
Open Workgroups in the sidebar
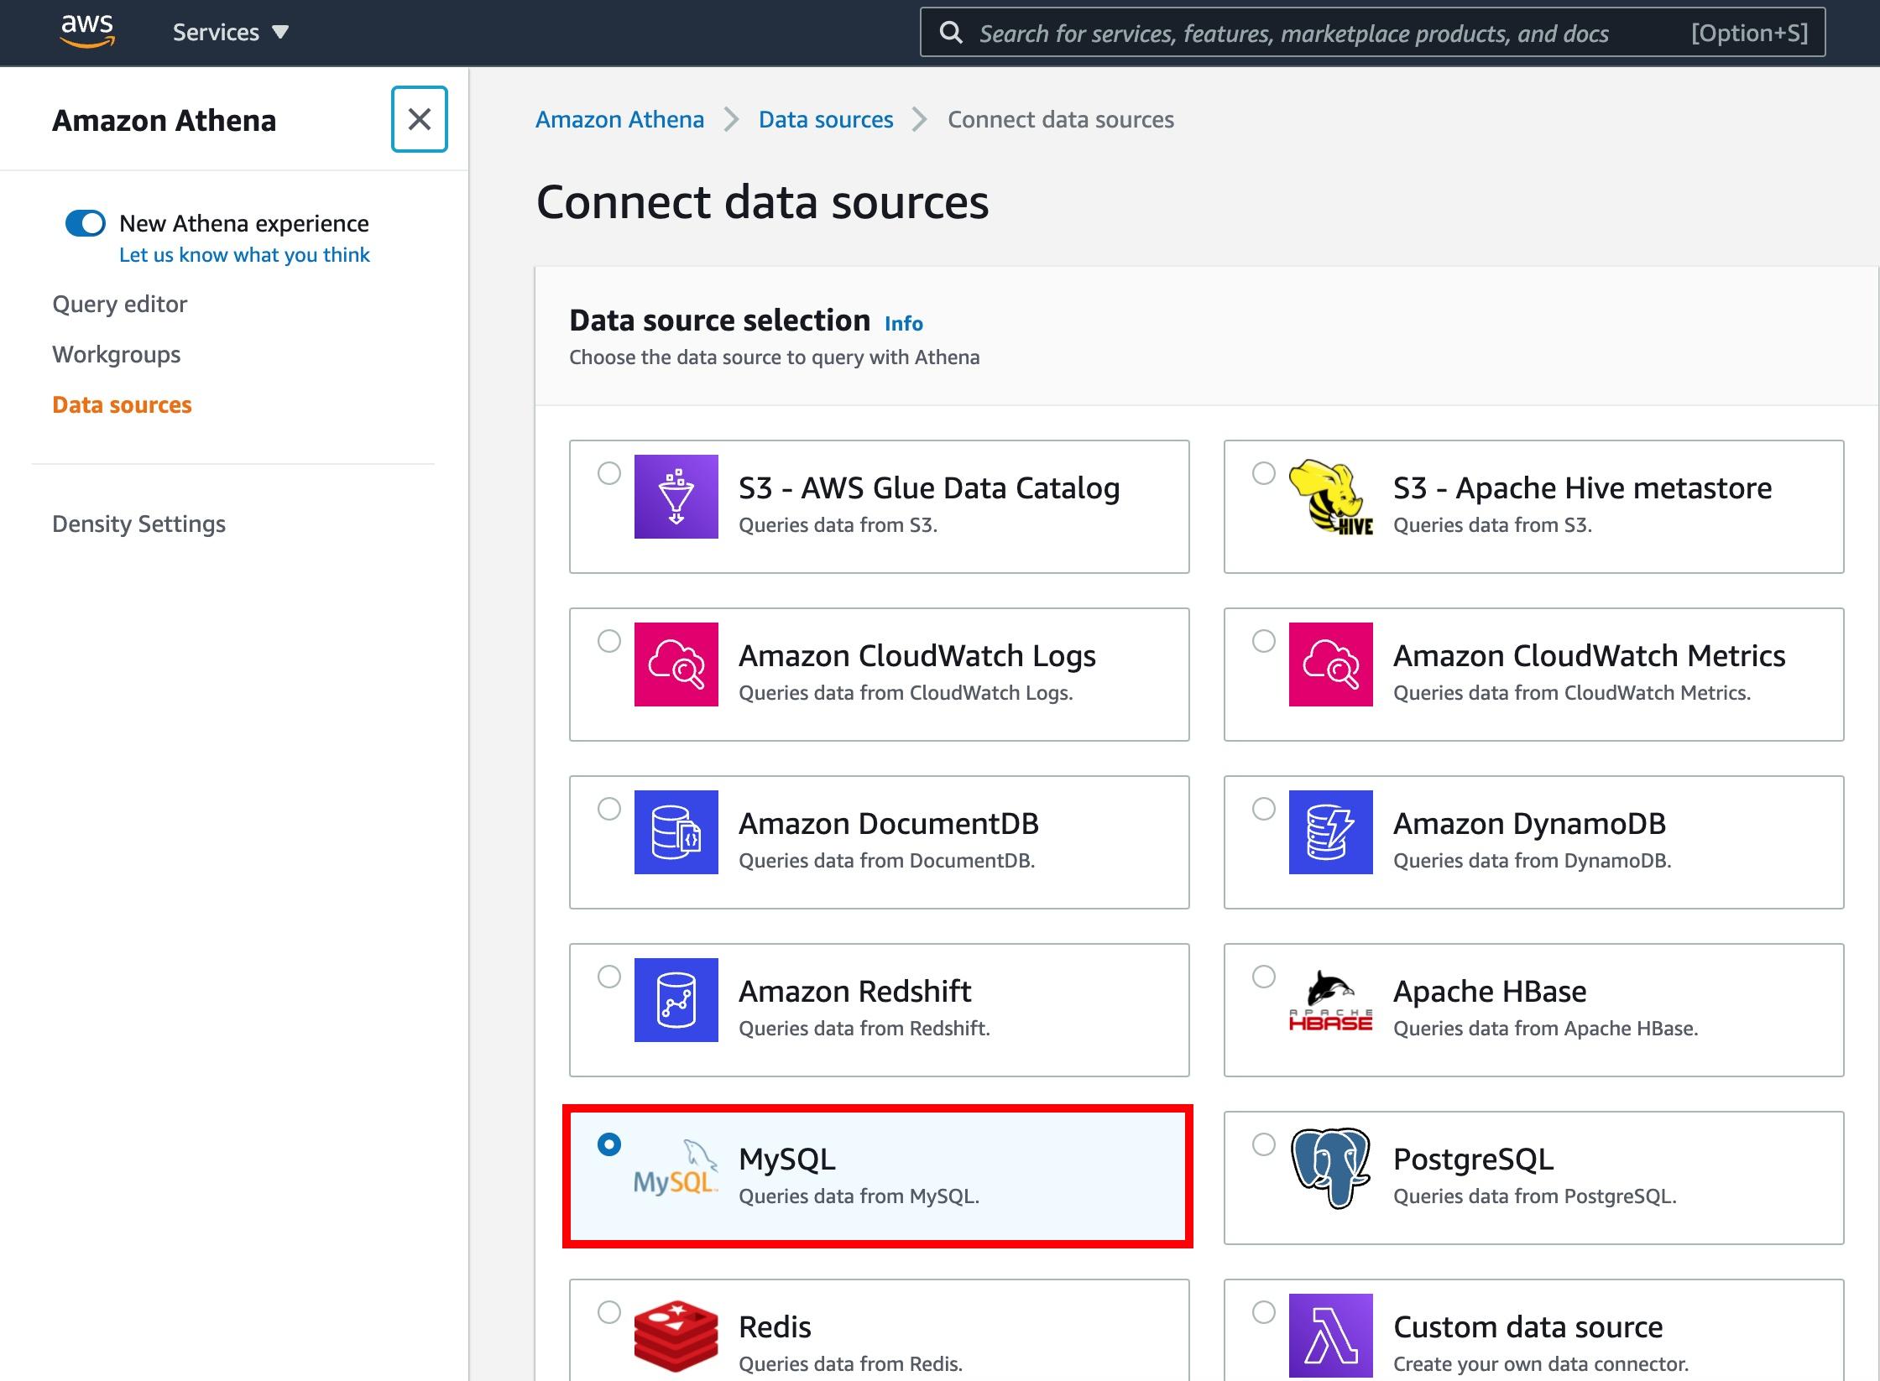click(x=117, y=354)
